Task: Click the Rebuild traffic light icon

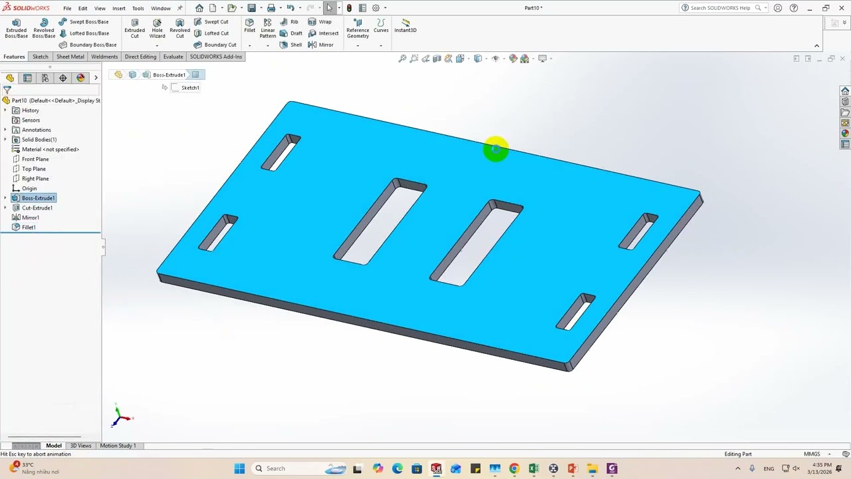Action: click(x=349, y=8)
